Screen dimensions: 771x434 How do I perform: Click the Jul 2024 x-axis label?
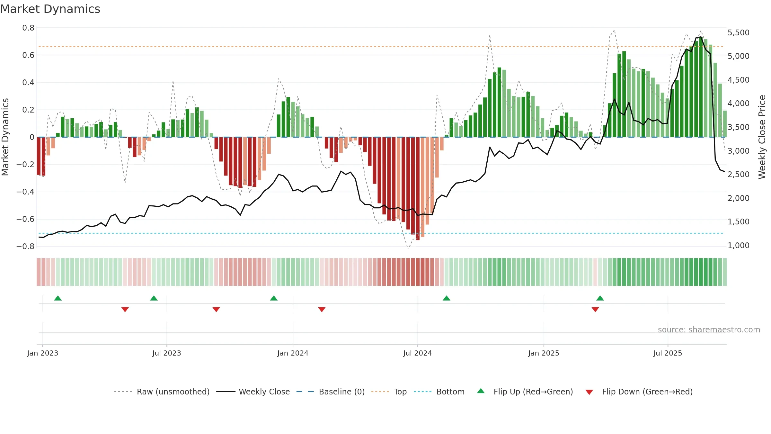[x=418, y=353]
